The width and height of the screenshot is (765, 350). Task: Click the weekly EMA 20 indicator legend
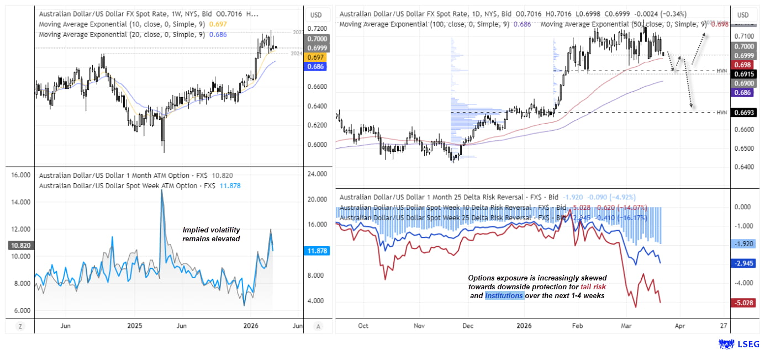tap(122, 34)
